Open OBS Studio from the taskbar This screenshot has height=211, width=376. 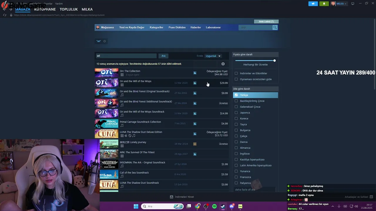coord(206,206)
